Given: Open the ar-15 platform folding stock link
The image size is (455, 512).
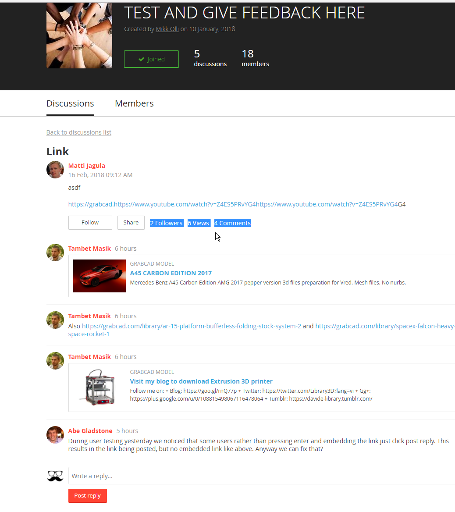Looking at the screenshot, I should [x=191, y=326].
